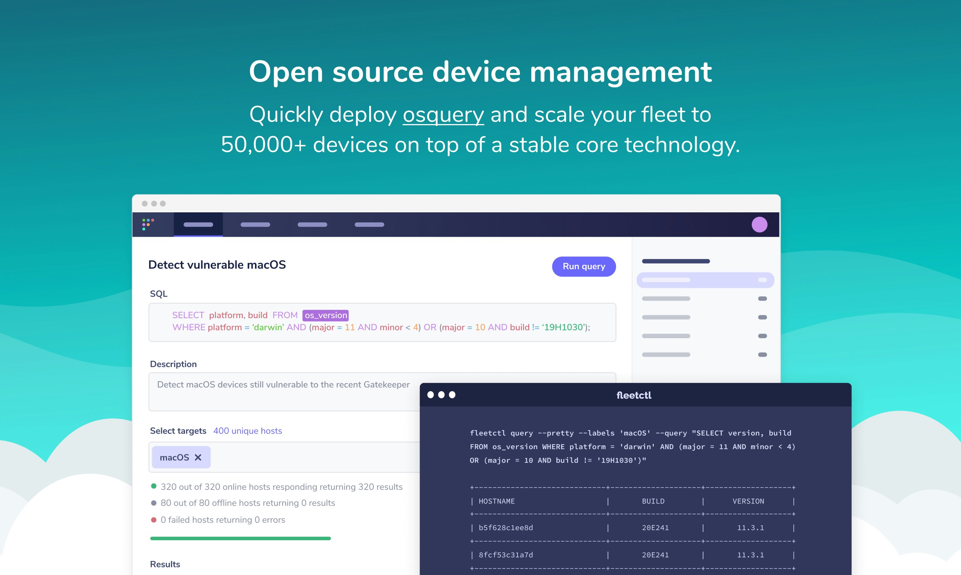The height and width of the screenshot is (575, 961).
Task: Focus the Description text area
Action: click(283, 392)
